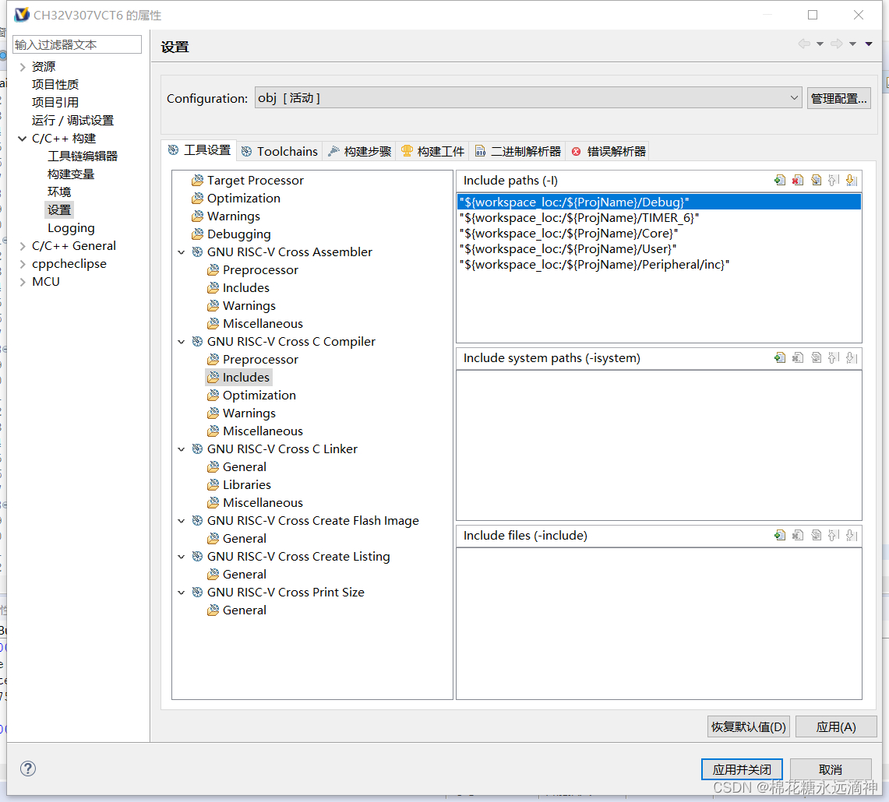Delete include file entry
This screenshot has height=802, width=889.
tap(798, 535)
